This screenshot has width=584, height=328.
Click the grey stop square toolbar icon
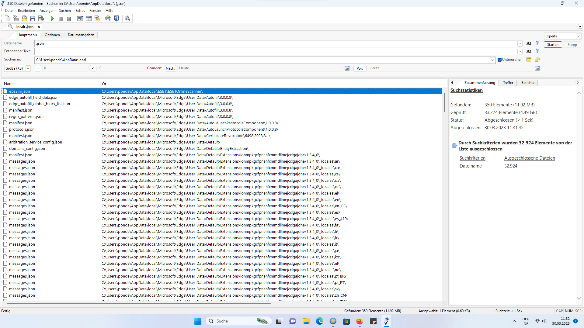[x=69, y=19]
